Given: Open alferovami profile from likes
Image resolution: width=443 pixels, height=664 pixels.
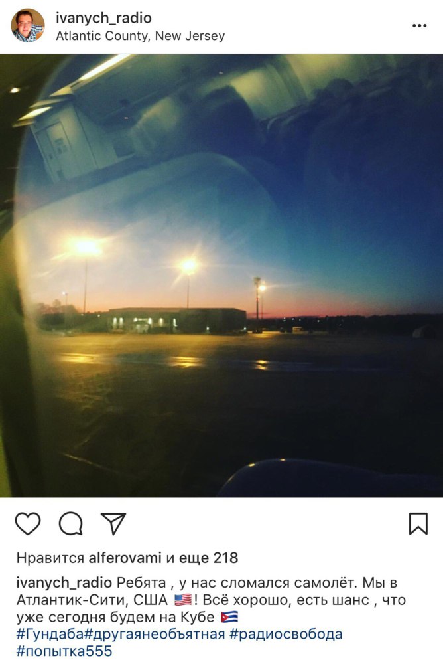Looking at the screenshot, I should pyautogui.click(x=125, y=558).
